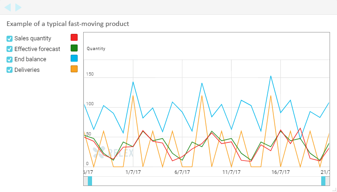Click the next (right arrow) navigation icon
The image size is (337, 192).
(18, 7)
